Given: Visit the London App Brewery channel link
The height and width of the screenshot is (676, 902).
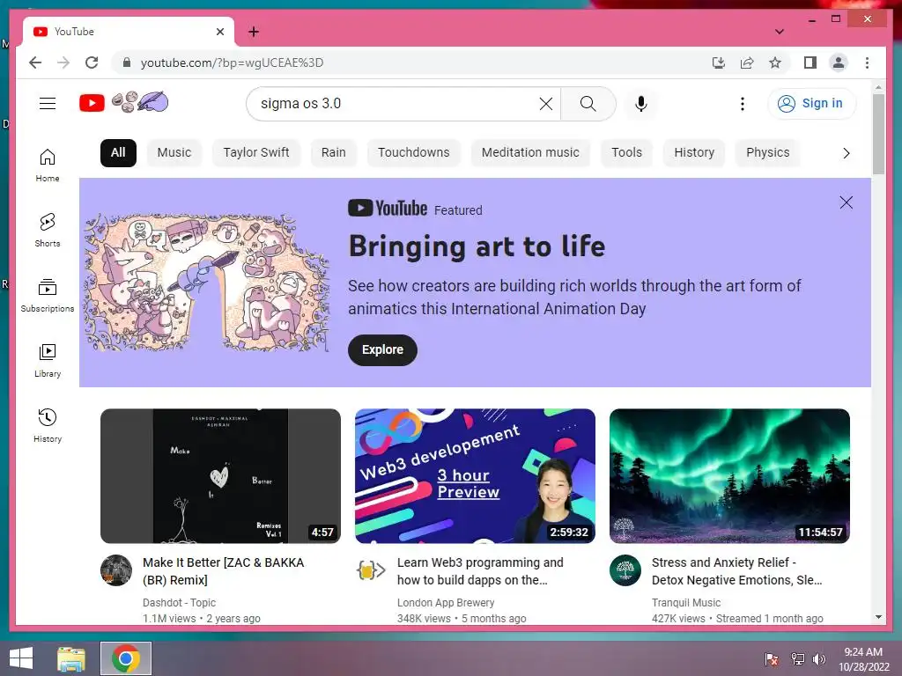Looking at the screenshot, I should click(x=445, y=602).
